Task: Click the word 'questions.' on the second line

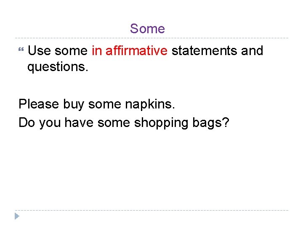Action: click(x=58, y=67)
